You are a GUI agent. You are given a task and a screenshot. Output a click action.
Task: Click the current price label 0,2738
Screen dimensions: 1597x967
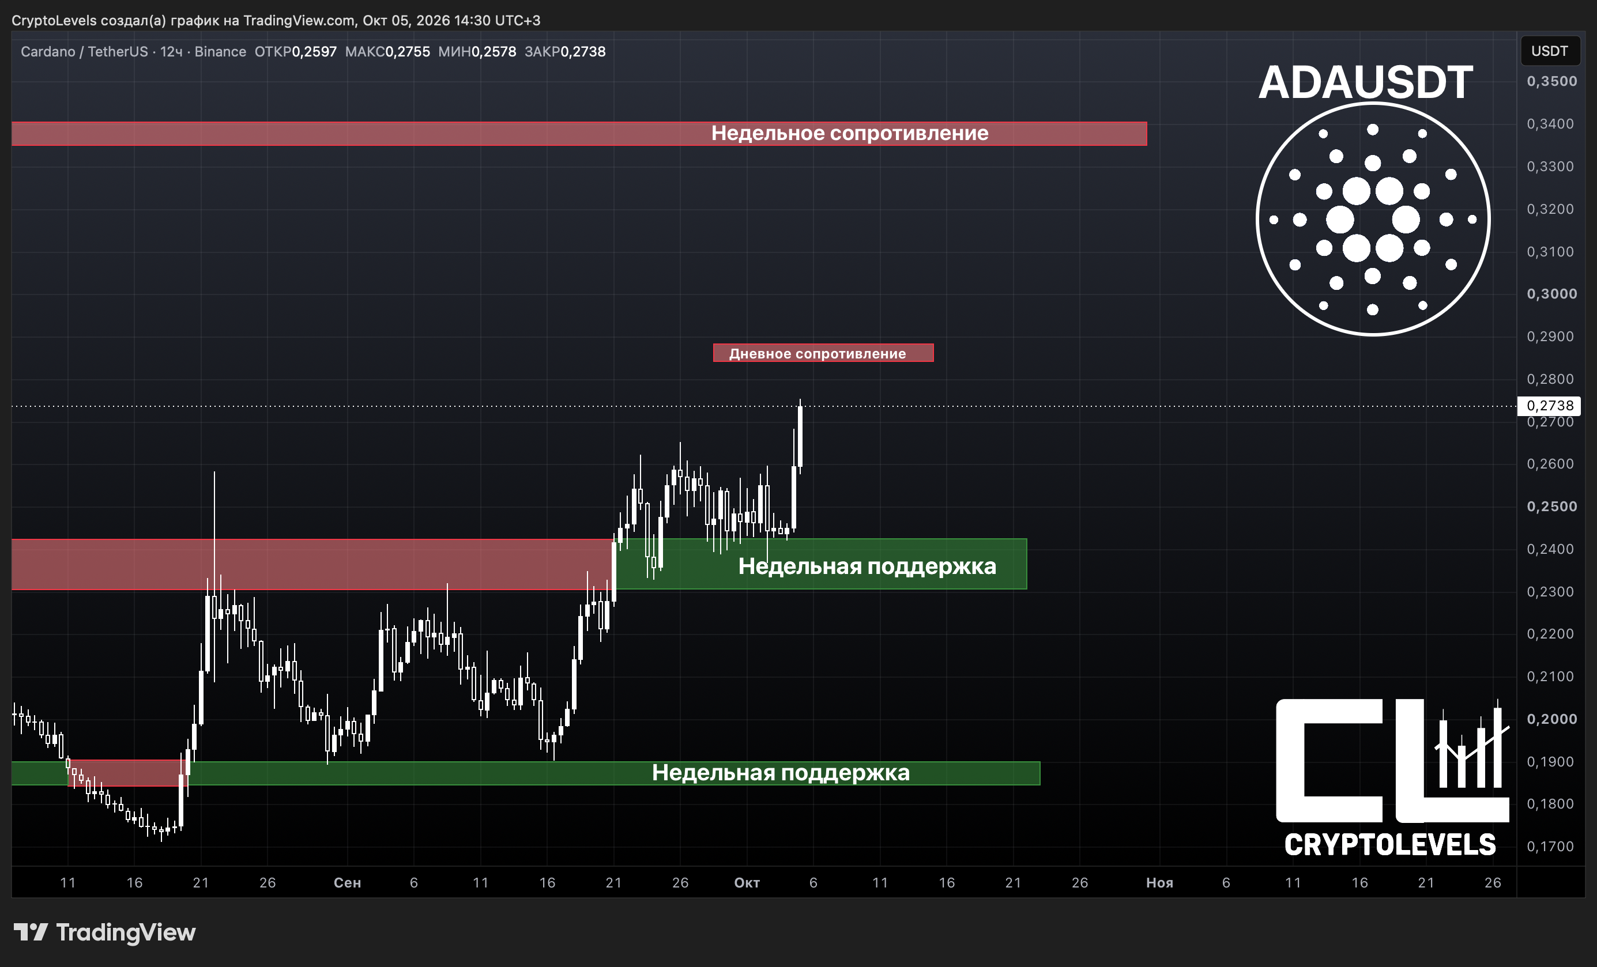click(1549, 406)
